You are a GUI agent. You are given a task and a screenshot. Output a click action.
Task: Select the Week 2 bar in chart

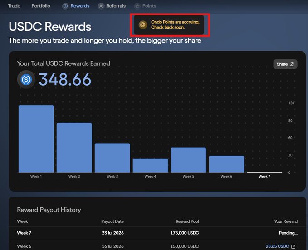click(x=74, y=148)
